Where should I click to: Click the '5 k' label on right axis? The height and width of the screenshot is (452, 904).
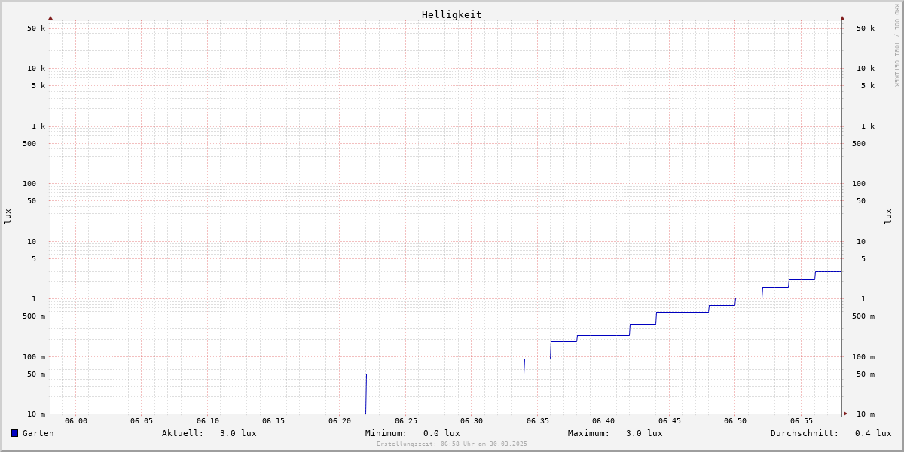click(x=868, y=86)
